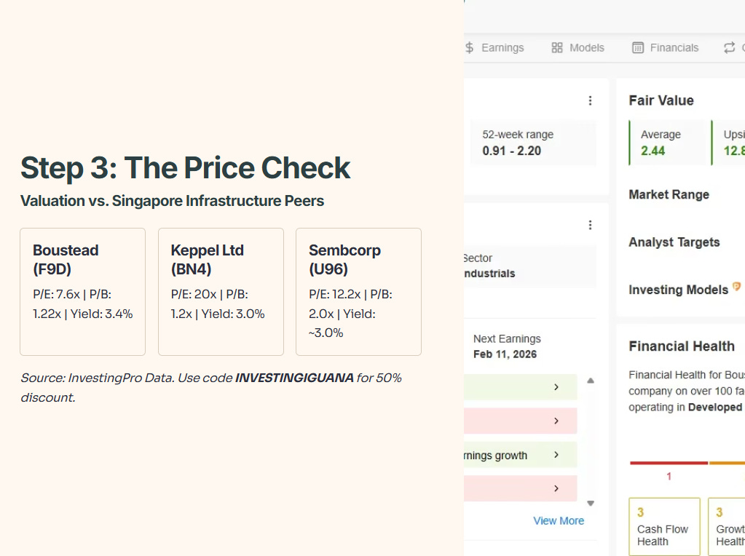This screenshot has height=556, width=745.
Task: Click the Fair Value average 2.44
Action: tap(653, 151)
